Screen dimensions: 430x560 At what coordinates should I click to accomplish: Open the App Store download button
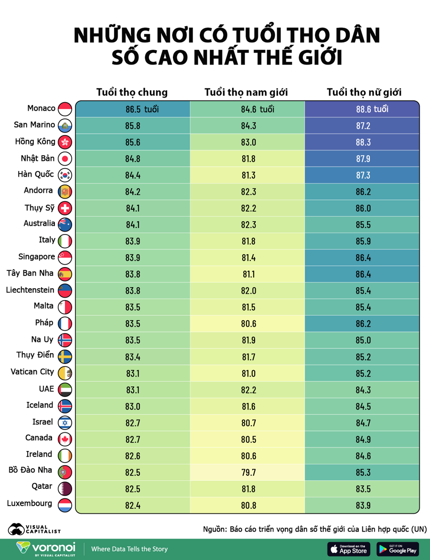coord(349,549)
